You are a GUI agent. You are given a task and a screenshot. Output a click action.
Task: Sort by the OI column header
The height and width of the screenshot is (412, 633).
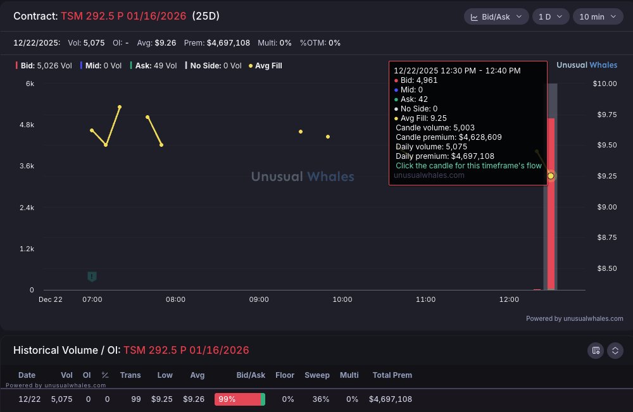pyautogui.click(x=87, y=375)
